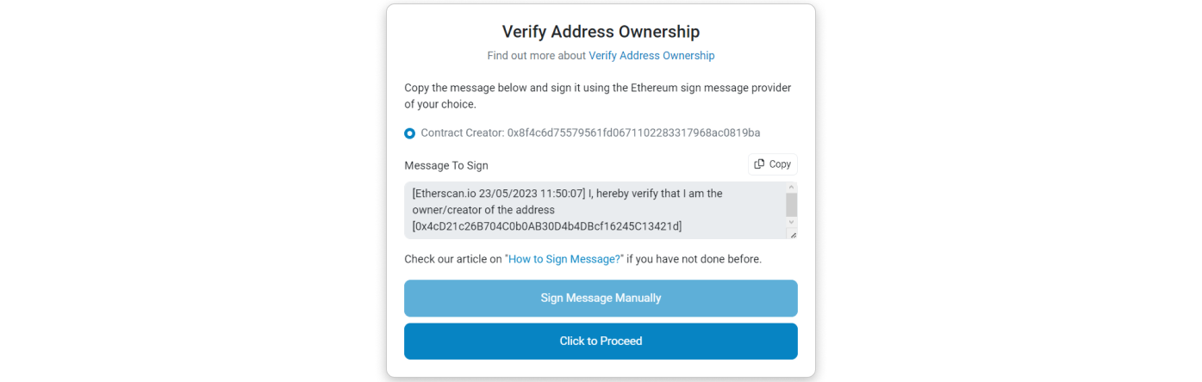Viewport: 1202px width, 382px height.
Task: Click the "Find out more about" text
Action: 536,56
